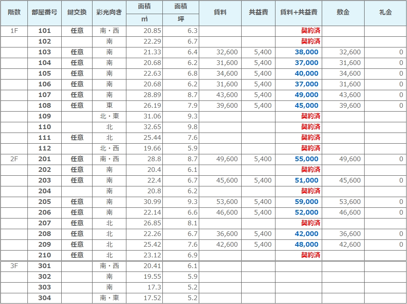Open the 40,000 price link for room 105
Viewport: 407px width, 304px height.
[x=306, y=74]
